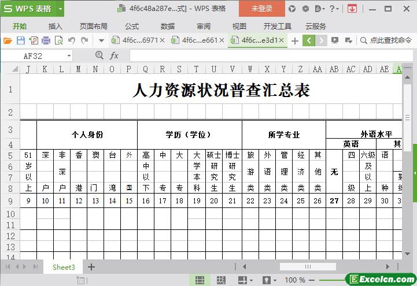Go to first sheet navigation arrow
The image size is (417, 286).
pyautogui.click(x=8, y=266)
